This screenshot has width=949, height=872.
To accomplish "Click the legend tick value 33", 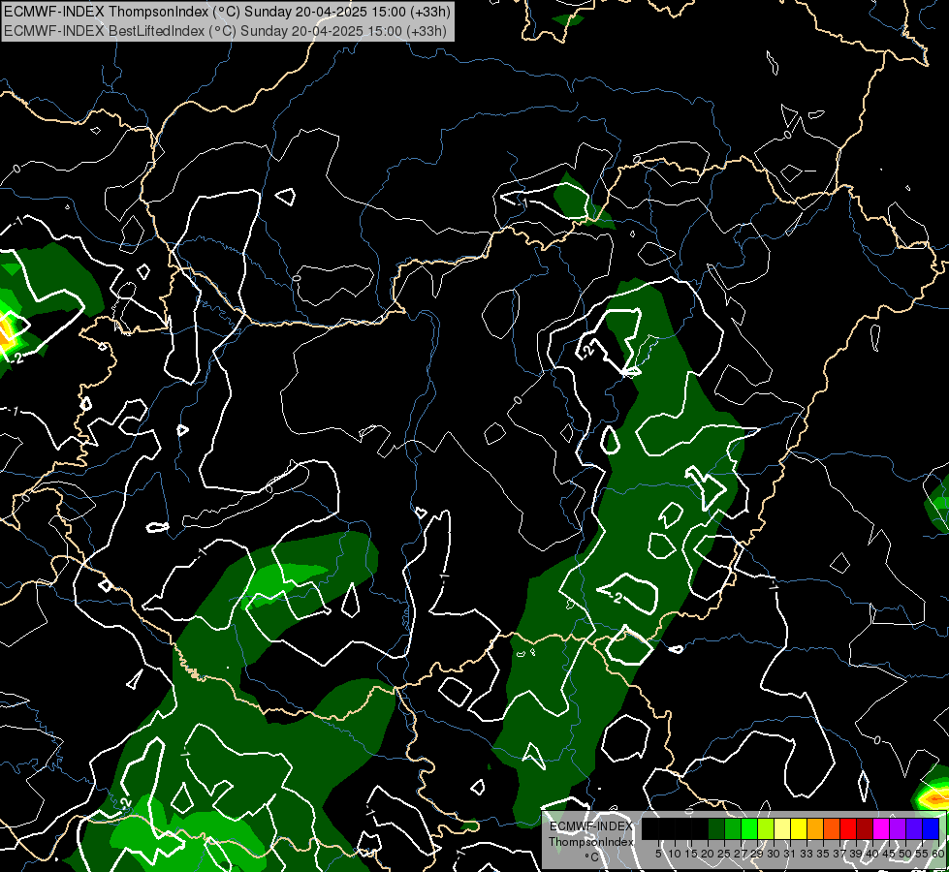I will pos(807,854).
